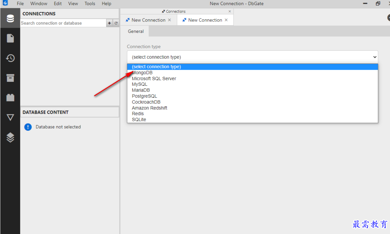Choose CockroachDB connection type
The image size is (390, 234).
point(252,102)
